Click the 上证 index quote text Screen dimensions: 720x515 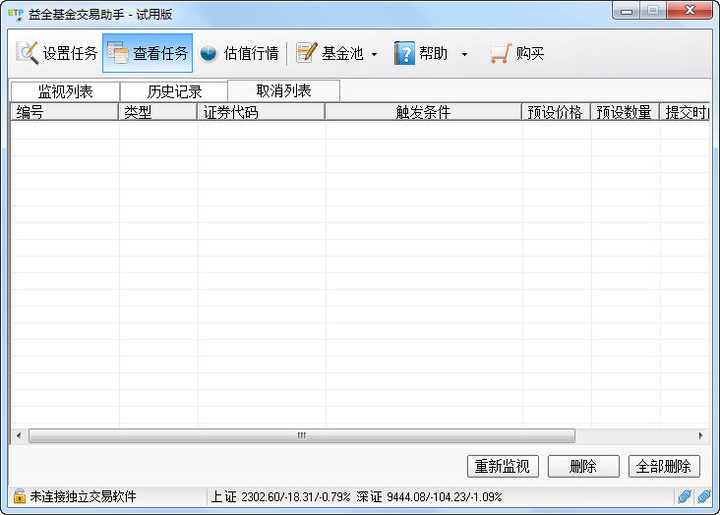[280, 496]
